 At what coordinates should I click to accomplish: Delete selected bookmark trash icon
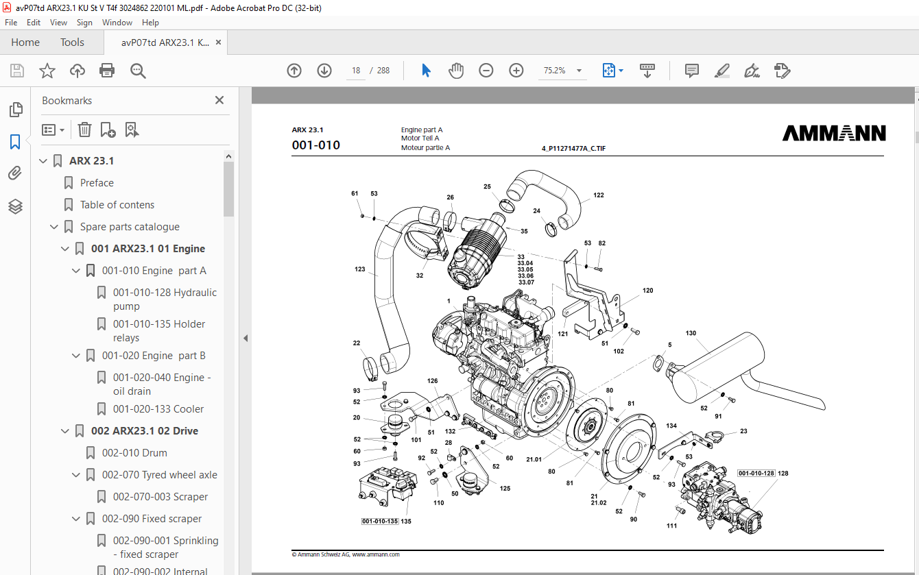[x=84, y=130]
